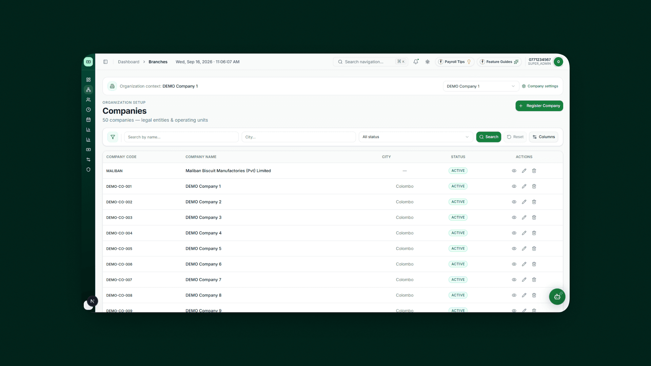Open the All status filter dropdown
Screen dimensions: 651x366
pyautogui.click(x=416, y=137)
